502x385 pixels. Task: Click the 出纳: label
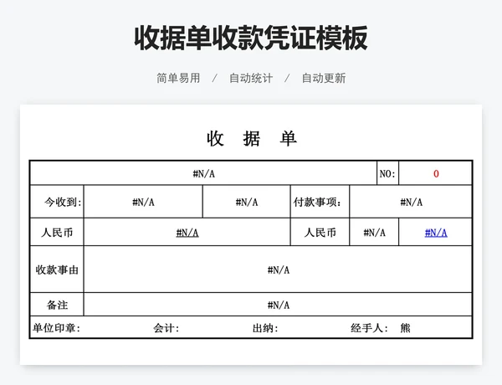265,327
